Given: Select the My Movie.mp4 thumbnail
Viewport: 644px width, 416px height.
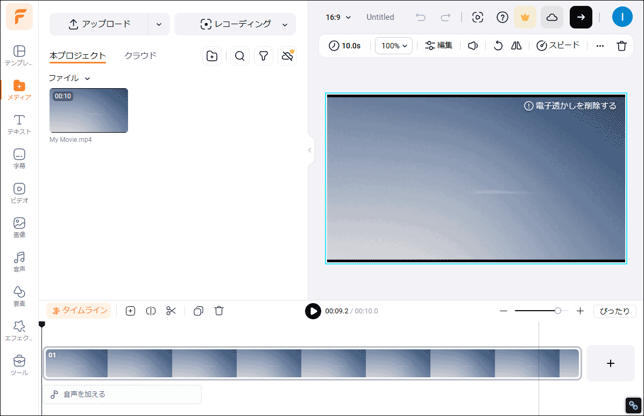Looking at the screenshot, I should point(89,110).
